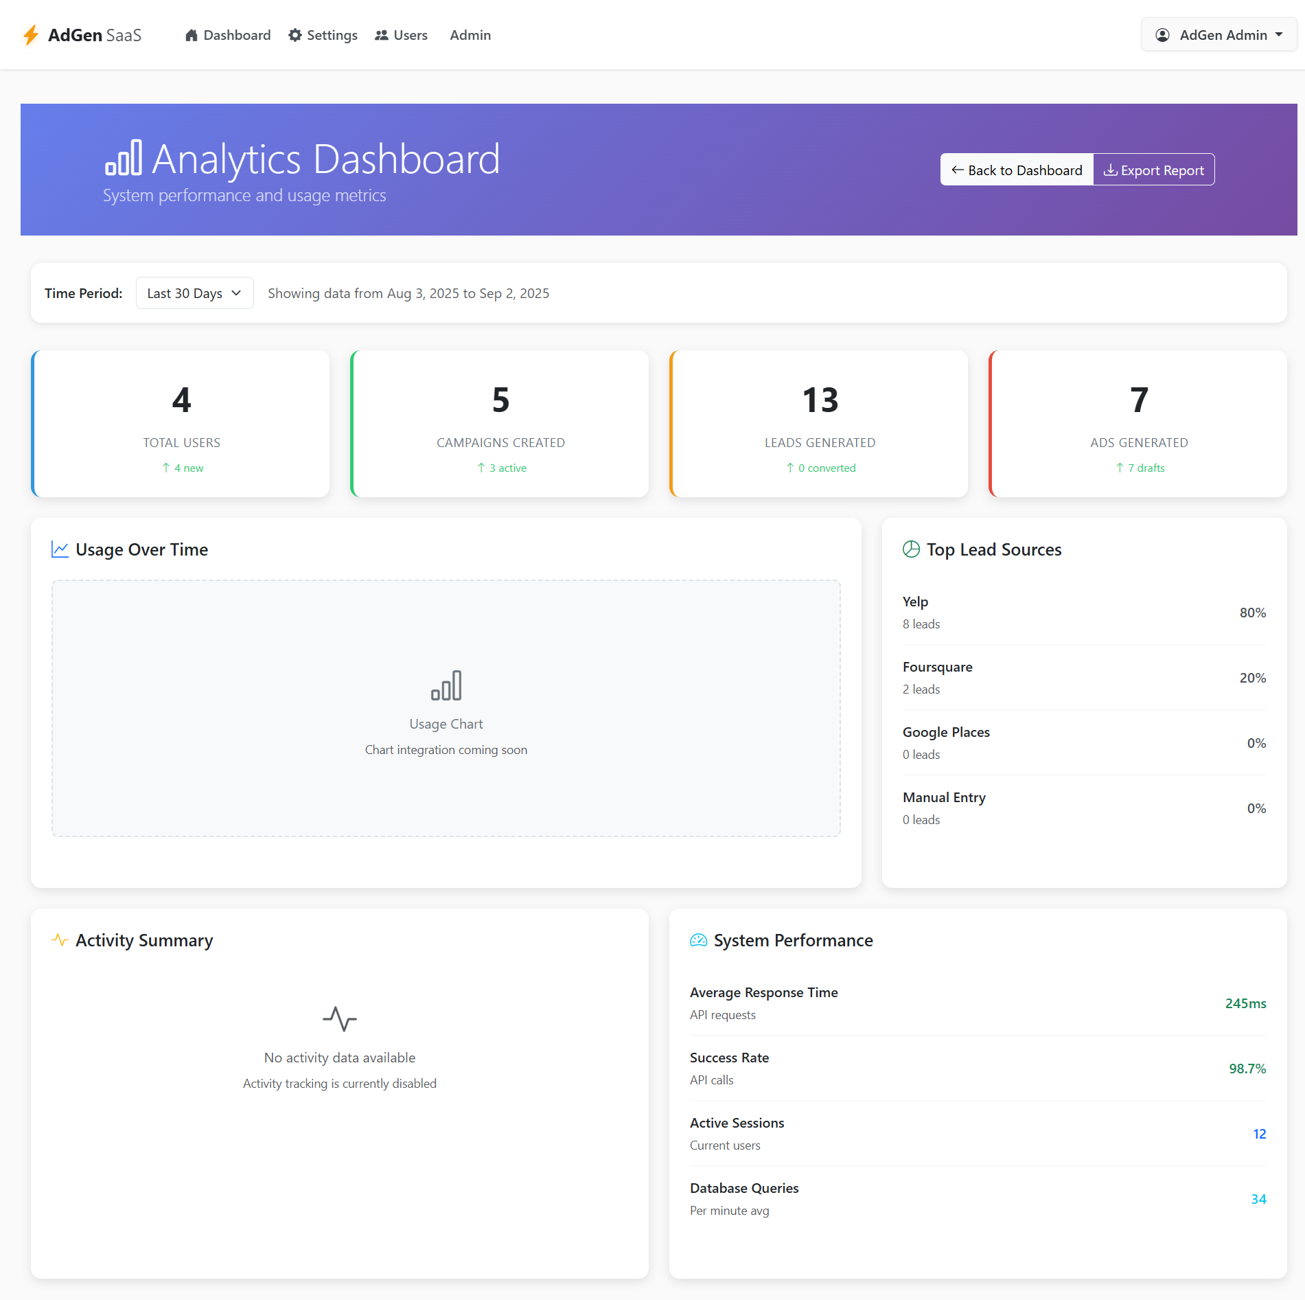The width and height of the screenshot is (1305, 1300).
Task: Select the Leads Generated stat card
Action: 819,424
